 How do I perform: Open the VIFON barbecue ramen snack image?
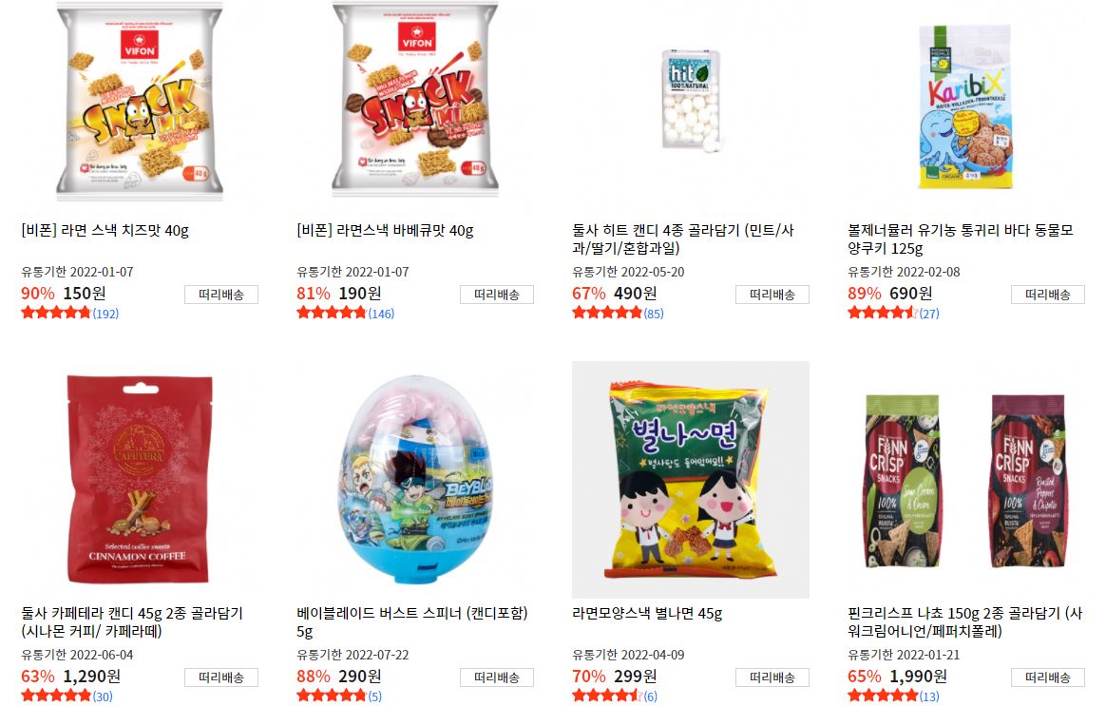[x=414, y=103]
